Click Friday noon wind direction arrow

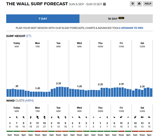coord(121,117)
